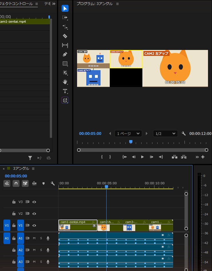Select the Ripple Edit tool

[x=65, y=27]
